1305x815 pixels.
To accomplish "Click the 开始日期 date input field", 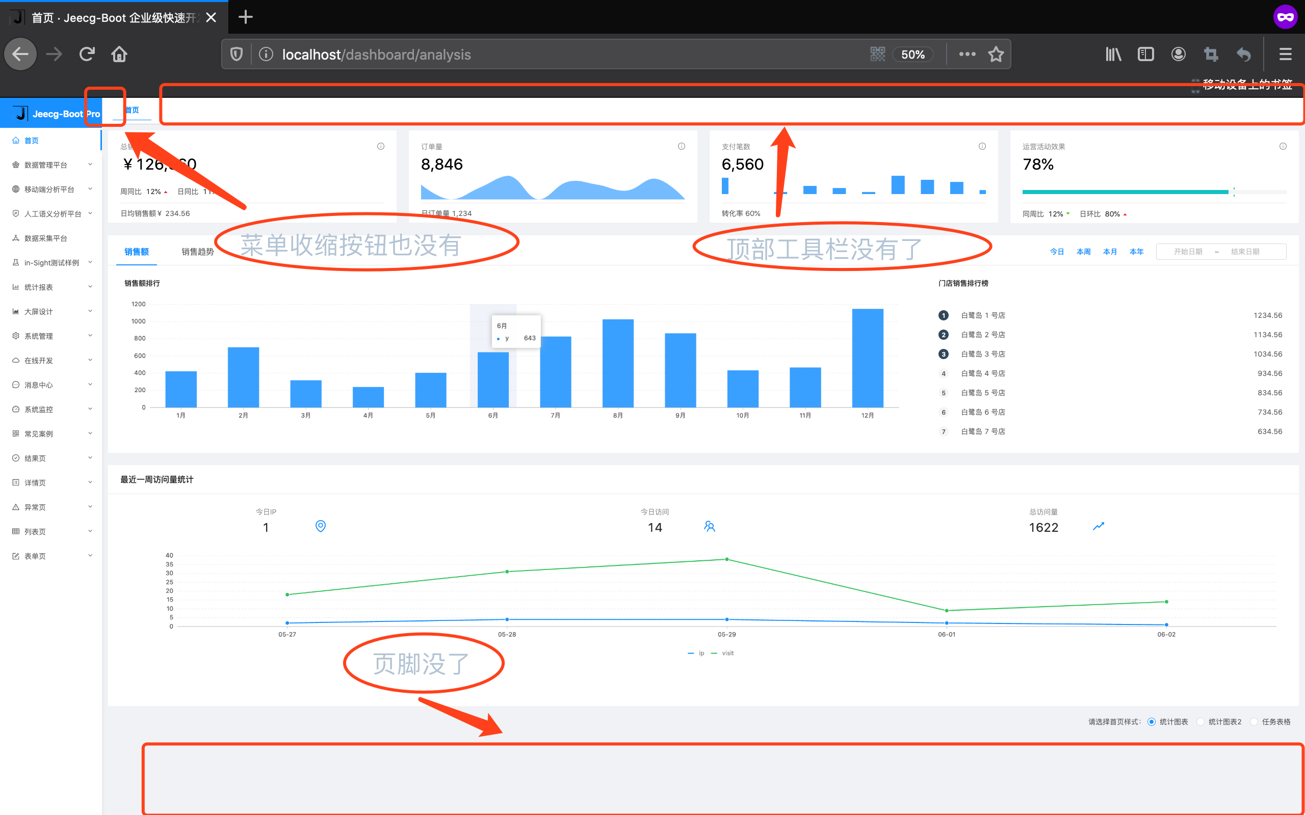I will click(1188, 252).
